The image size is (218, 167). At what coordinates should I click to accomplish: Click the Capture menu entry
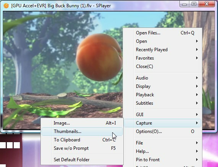(x=162, y=123)
